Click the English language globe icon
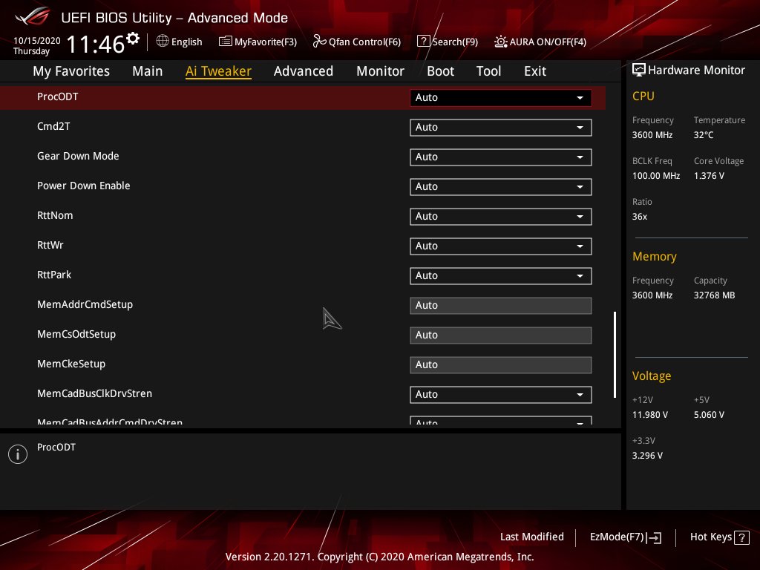This screenshot has width=760, height=570. (x=163, y=42)
